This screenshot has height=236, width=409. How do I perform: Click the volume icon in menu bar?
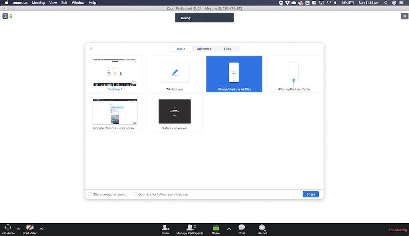(335, 3)
